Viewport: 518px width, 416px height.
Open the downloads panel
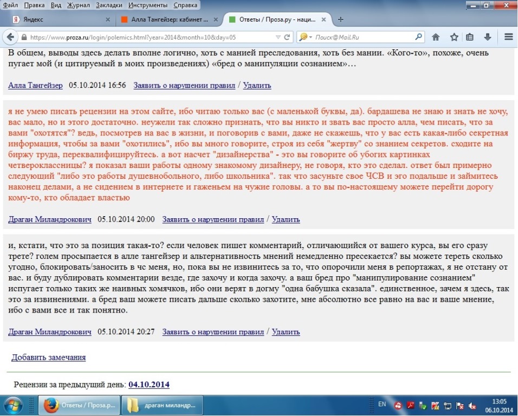(488, 37)
